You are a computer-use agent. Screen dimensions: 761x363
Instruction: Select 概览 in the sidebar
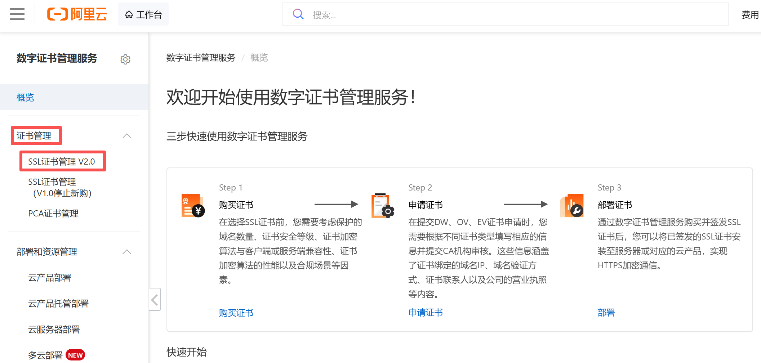tap(74, 97)
